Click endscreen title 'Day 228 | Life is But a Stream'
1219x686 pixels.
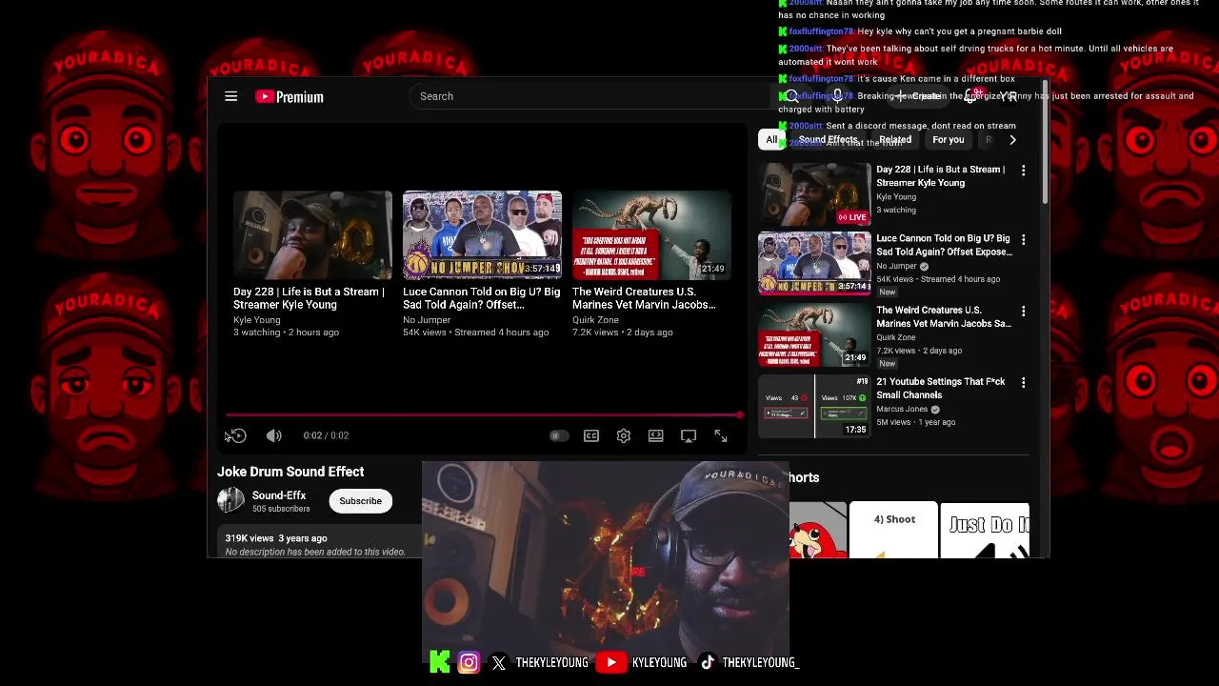pyautogui.click(x=309, y=298)
